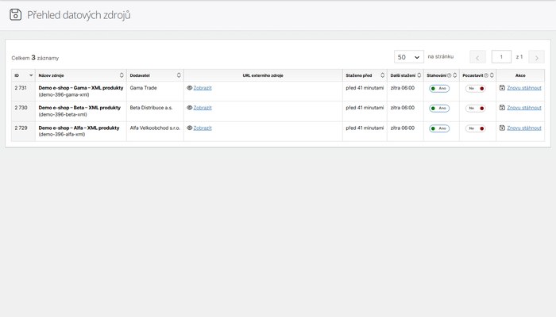
Task: Sort by ID column arrow
Action: [31, 75]
